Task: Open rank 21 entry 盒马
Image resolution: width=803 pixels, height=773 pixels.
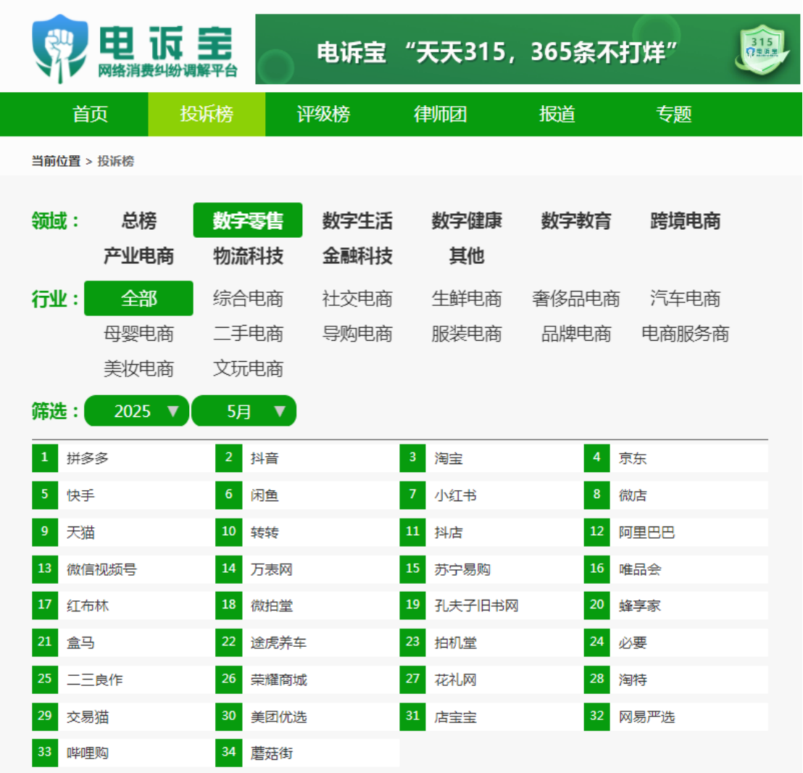Action: 123,642
